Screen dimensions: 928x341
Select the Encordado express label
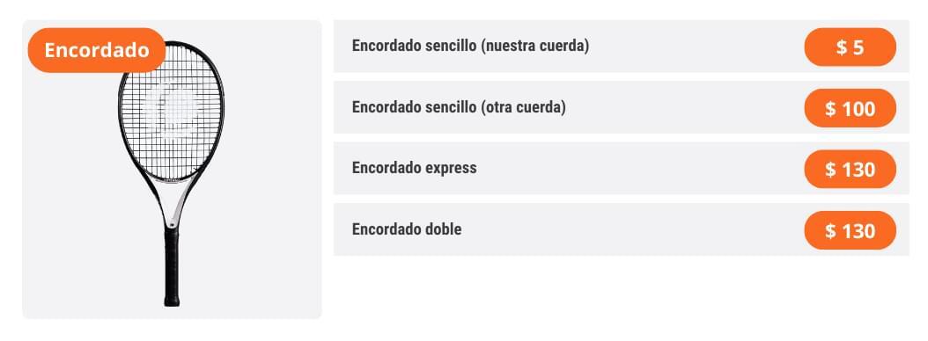pos(415,168)
